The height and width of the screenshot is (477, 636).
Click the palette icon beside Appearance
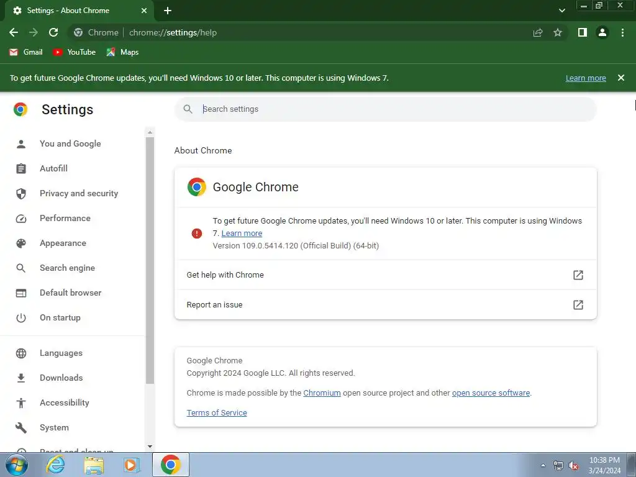(x=21, y=243)
